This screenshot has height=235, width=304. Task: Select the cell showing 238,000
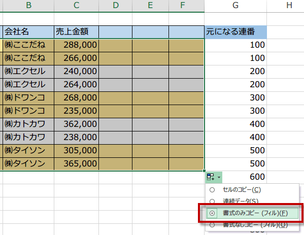(77, 138)
